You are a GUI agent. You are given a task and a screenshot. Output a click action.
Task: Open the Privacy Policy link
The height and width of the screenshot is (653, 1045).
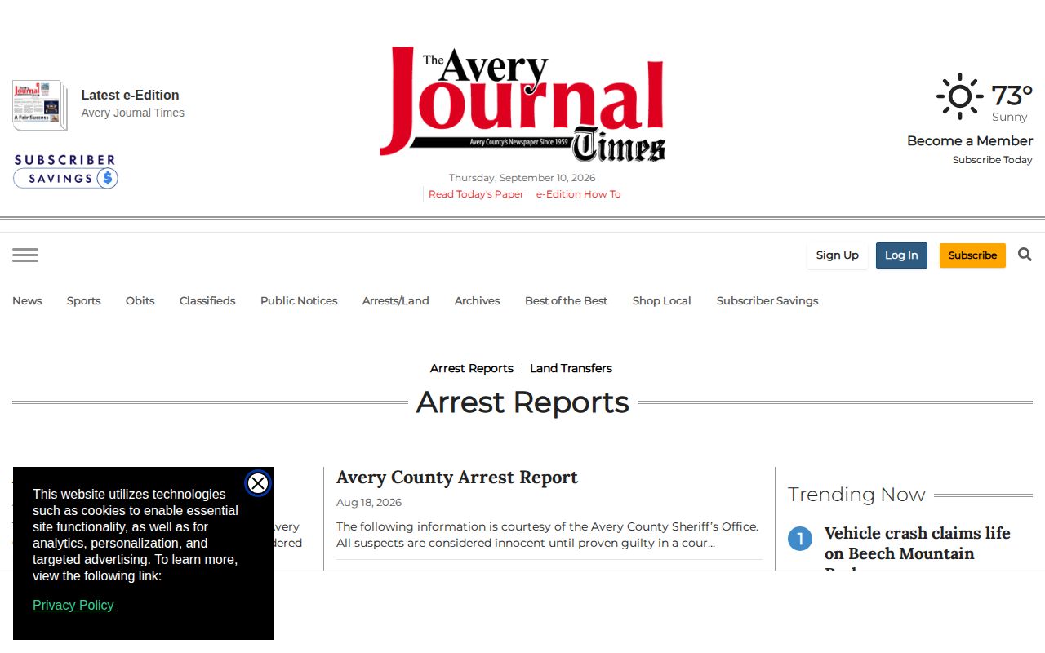73,605
